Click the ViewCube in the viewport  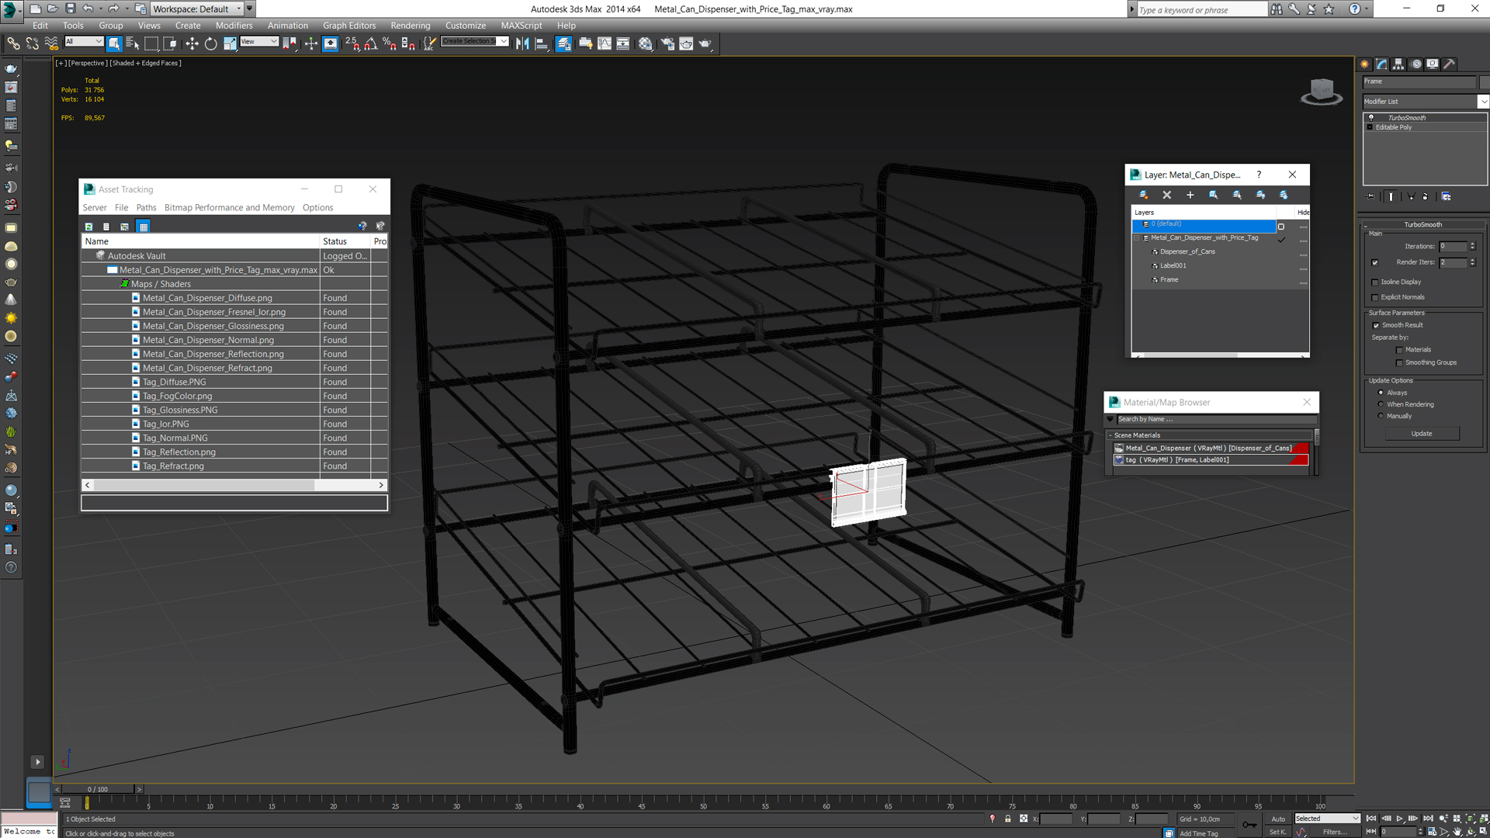1322,92
